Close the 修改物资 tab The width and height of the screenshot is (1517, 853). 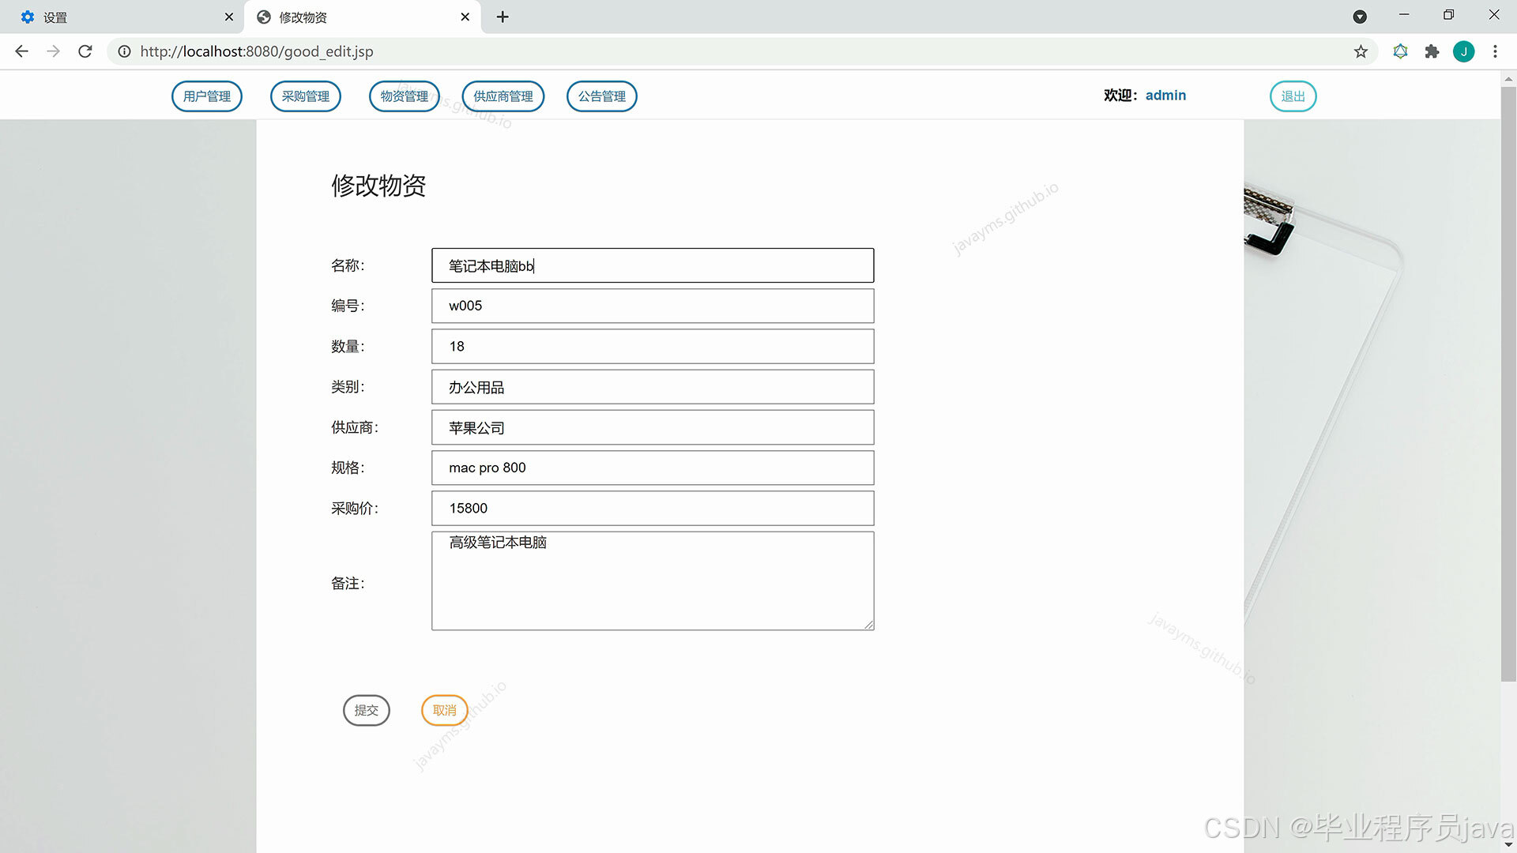pyautogui.click(x=465, y=17)
